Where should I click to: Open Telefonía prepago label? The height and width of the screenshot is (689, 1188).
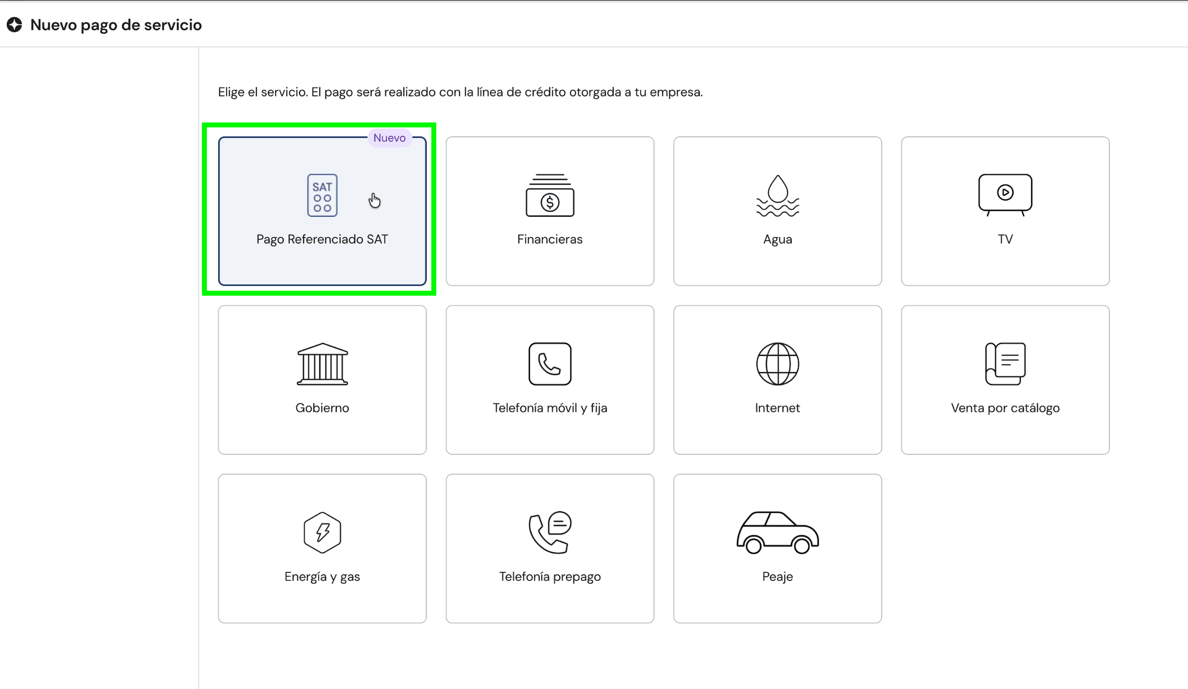pyautogui.click(x=550, y=577)
